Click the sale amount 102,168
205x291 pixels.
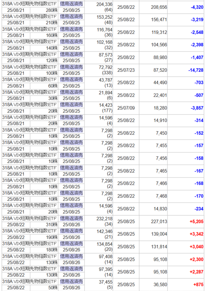point(104,42)
